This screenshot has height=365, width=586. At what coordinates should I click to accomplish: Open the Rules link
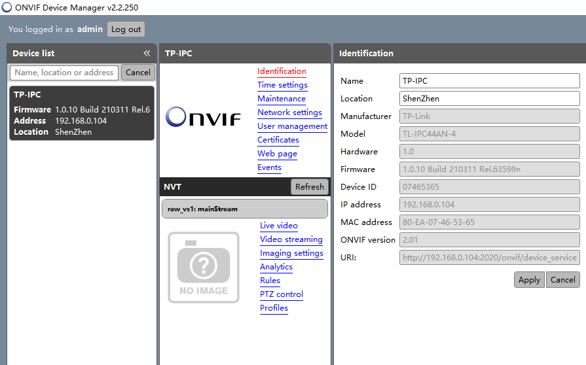pos(270,281)
